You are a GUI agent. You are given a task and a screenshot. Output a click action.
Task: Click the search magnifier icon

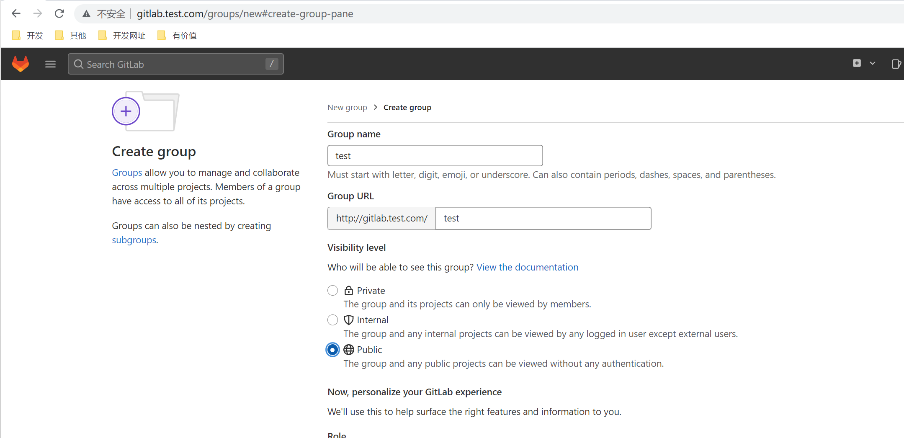(x=78, y=64)
